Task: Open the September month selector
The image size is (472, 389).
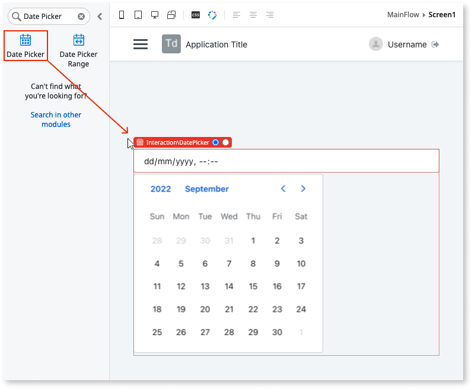Action: pyautogui.click(x=206, y=189)
